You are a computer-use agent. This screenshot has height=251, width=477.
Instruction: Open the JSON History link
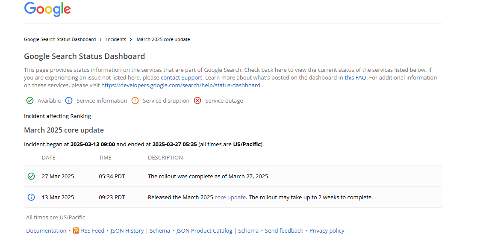127,231
